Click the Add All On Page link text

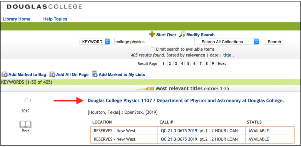tap(72, 75)
